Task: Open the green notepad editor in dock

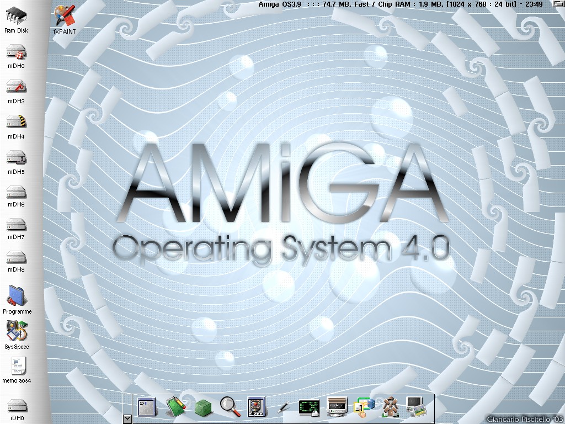Action: [175, 407]
